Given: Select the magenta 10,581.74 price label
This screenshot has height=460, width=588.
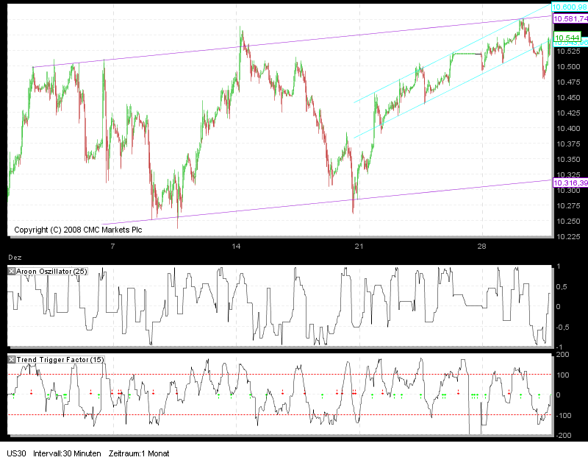Looking at the screenshot, I should click(569, 20).
